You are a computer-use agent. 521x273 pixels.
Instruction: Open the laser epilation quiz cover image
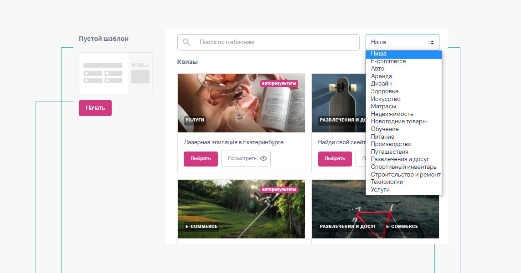click(x=241, y=103)
